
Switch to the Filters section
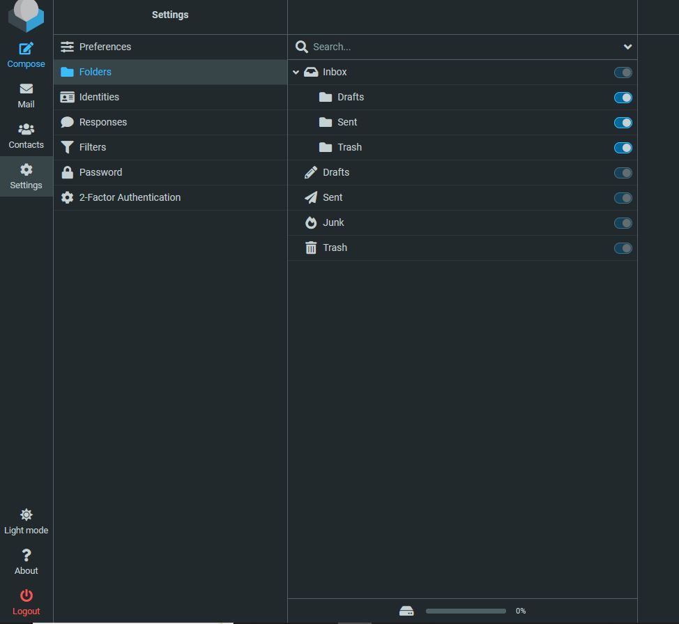[93, 147]
